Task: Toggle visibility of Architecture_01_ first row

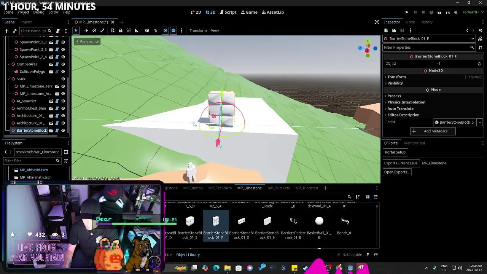Action: (63, 116)
